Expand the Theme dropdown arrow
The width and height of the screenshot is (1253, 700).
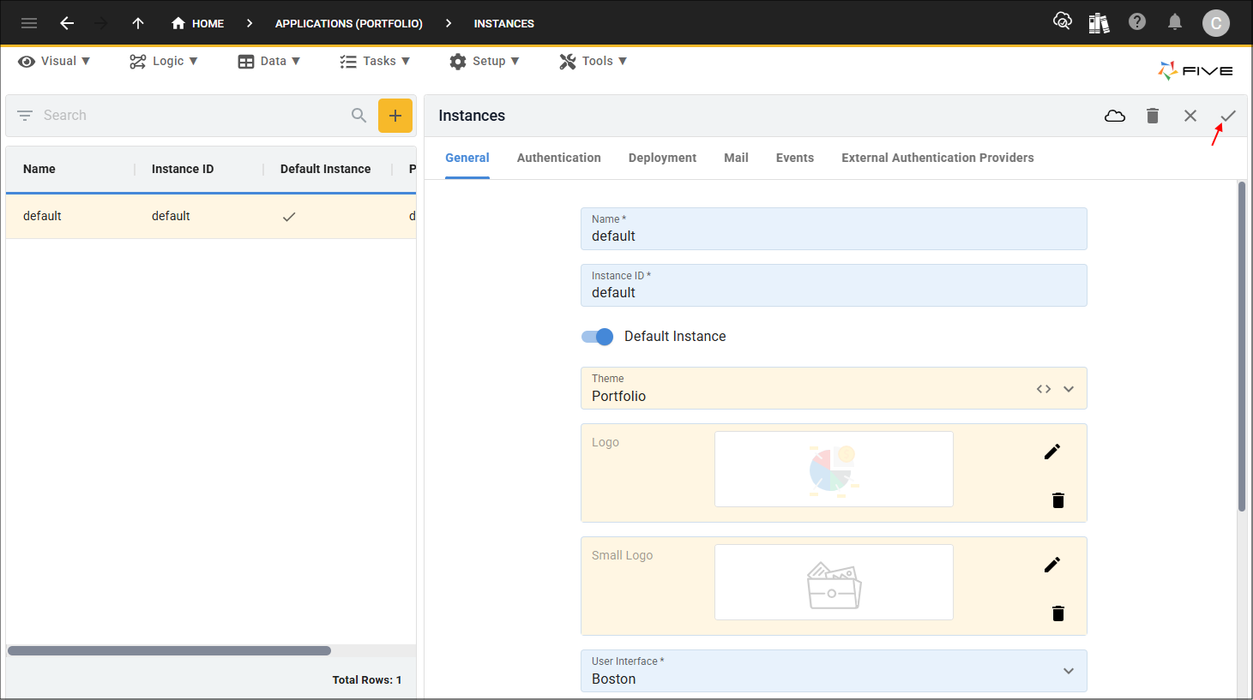[x=1069, y=389]
